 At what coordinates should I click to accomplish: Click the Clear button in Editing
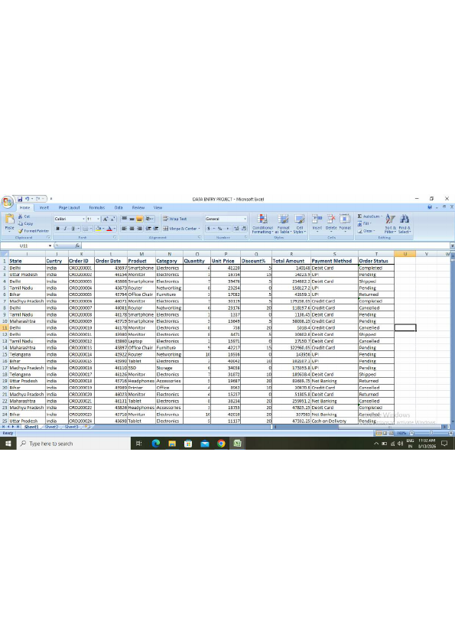[x=366, y=231]
